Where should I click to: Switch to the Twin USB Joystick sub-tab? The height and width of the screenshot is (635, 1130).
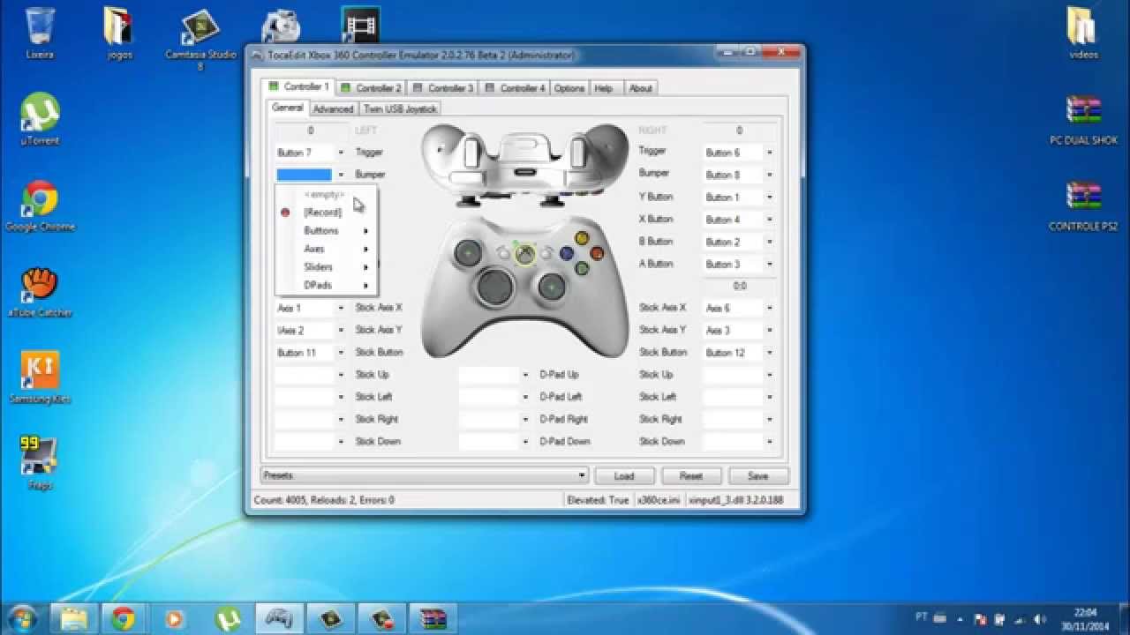pos(400,108)
